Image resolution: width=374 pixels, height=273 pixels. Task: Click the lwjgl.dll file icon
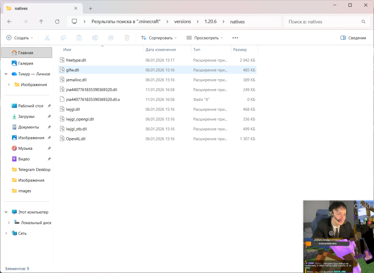point(62,109)
